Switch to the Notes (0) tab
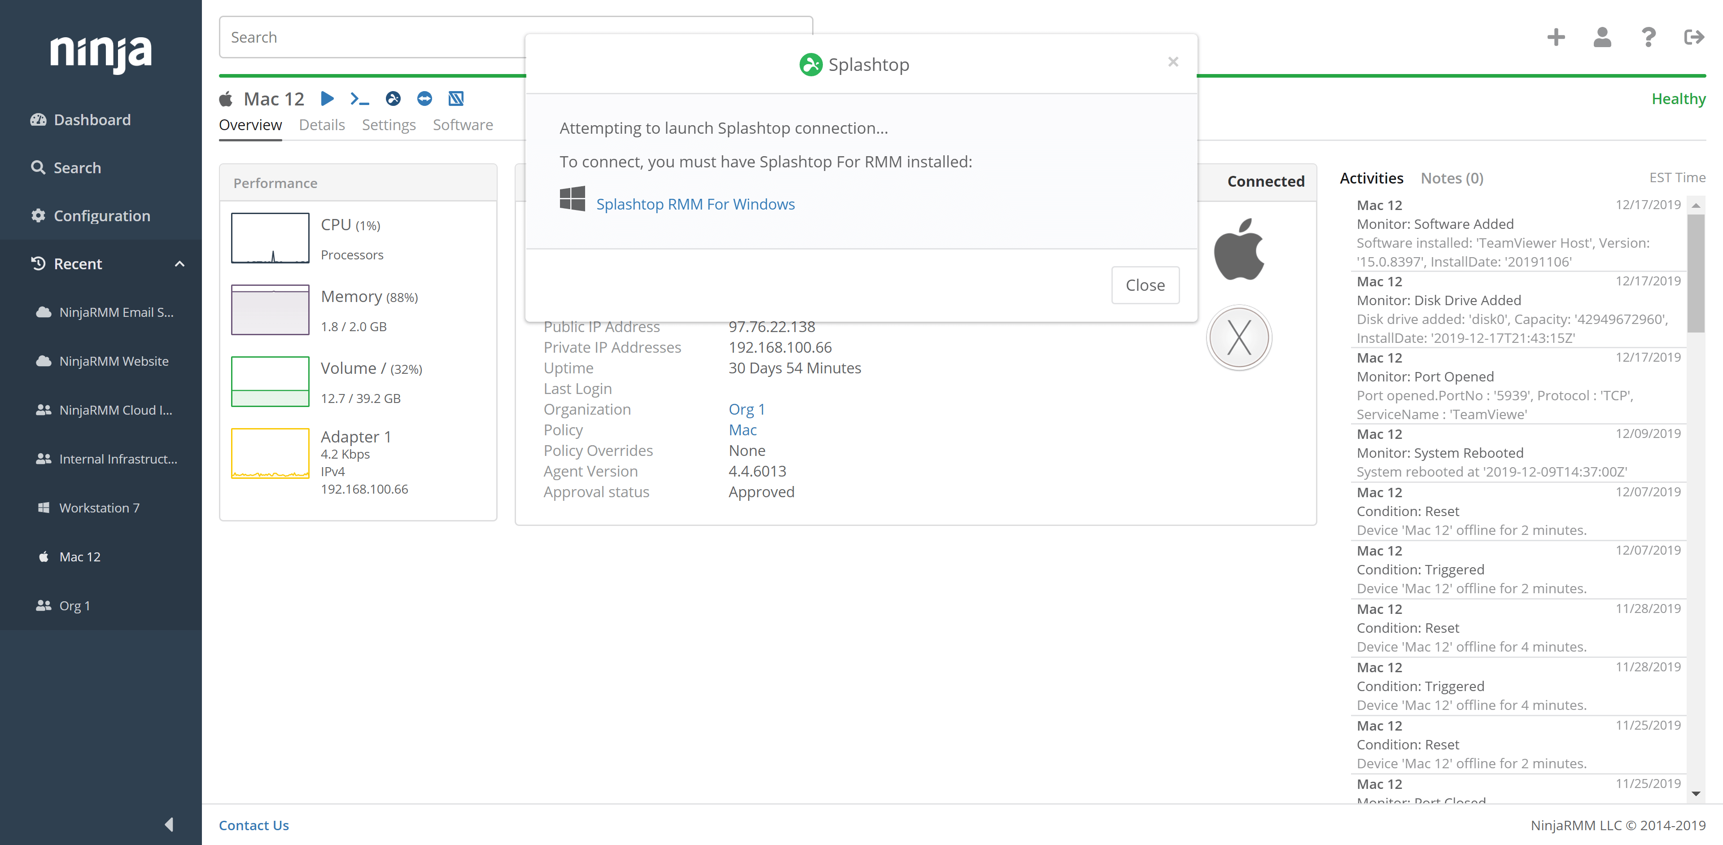The image size is (1723, 845). [1452, 178]
